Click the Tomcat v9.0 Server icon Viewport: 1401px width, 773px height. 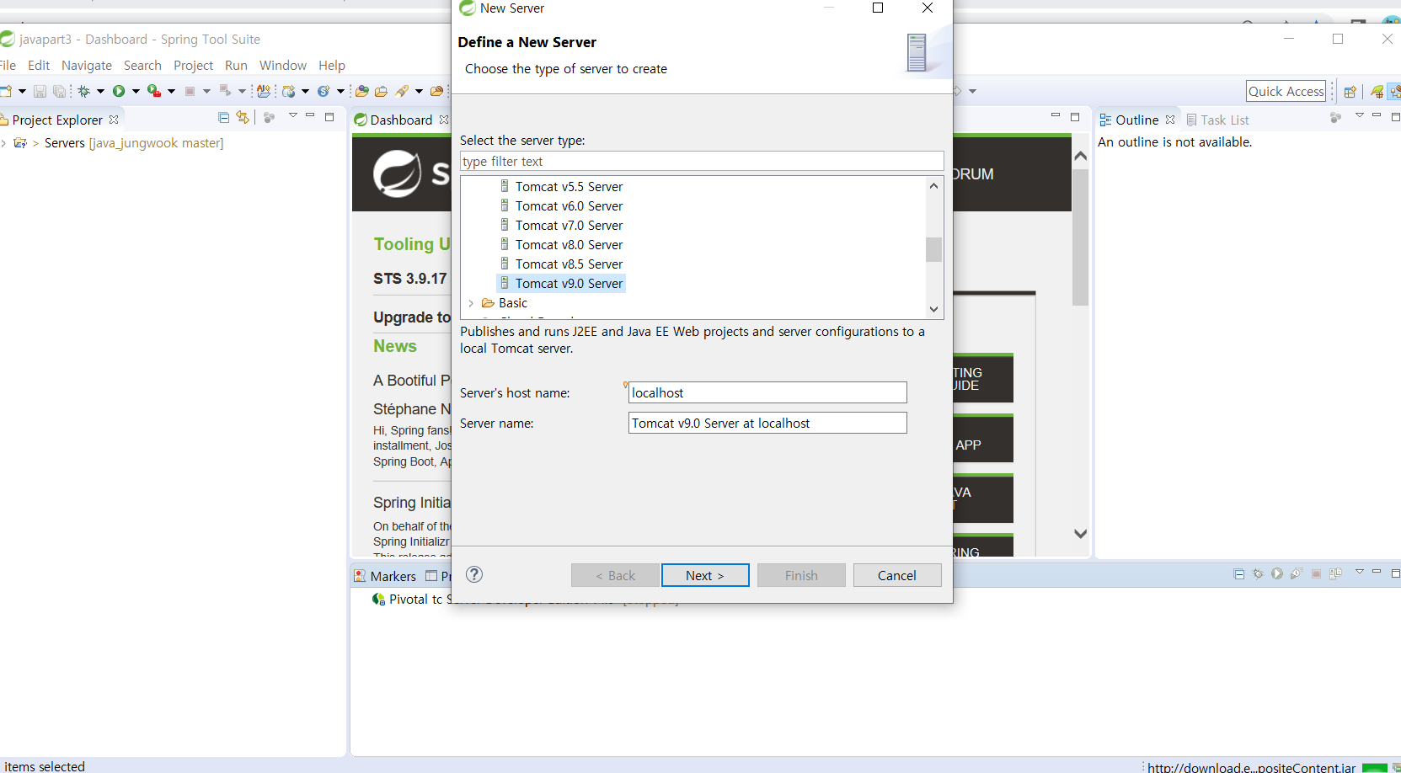505,283
